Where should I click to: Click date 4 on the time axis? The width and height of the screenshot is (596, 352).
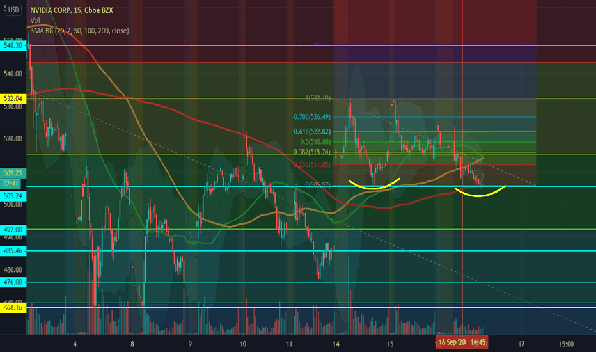click(x=75, y=344)
